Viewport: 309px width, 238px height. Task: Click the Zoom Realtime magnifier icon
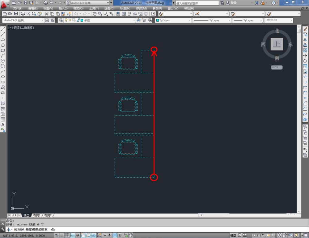(x=100, y=14)
